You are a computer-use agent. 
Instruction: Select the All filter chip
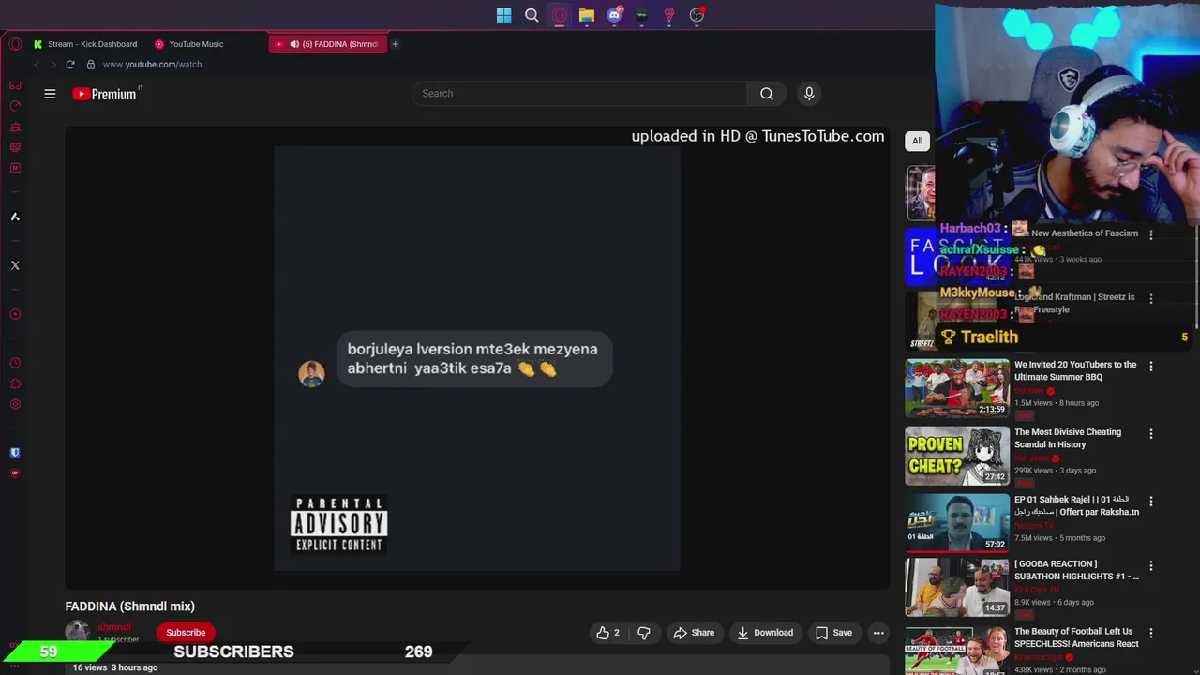click(x=918, y=141)
